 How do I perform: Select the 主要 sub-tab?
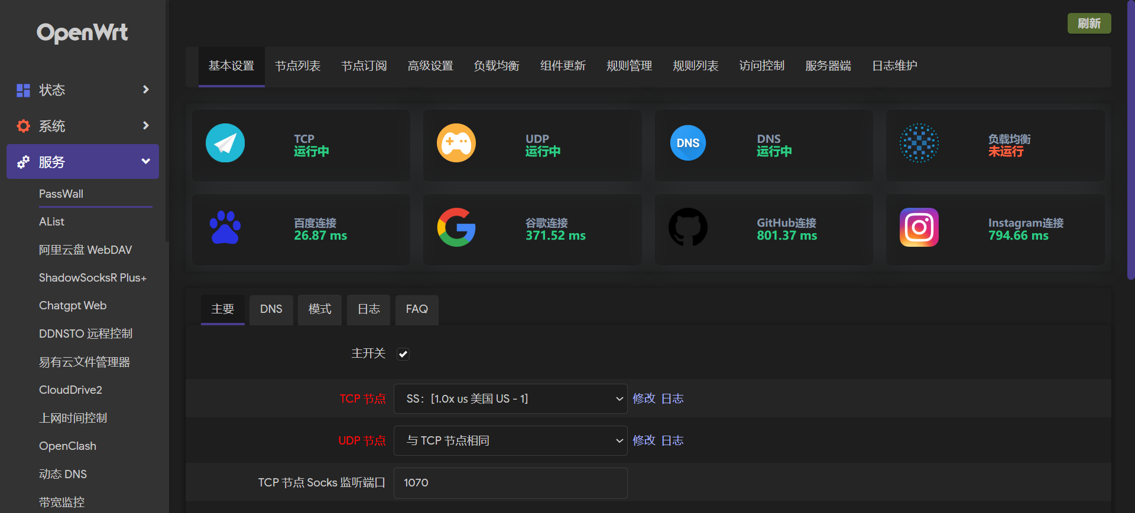coord(223,309)
